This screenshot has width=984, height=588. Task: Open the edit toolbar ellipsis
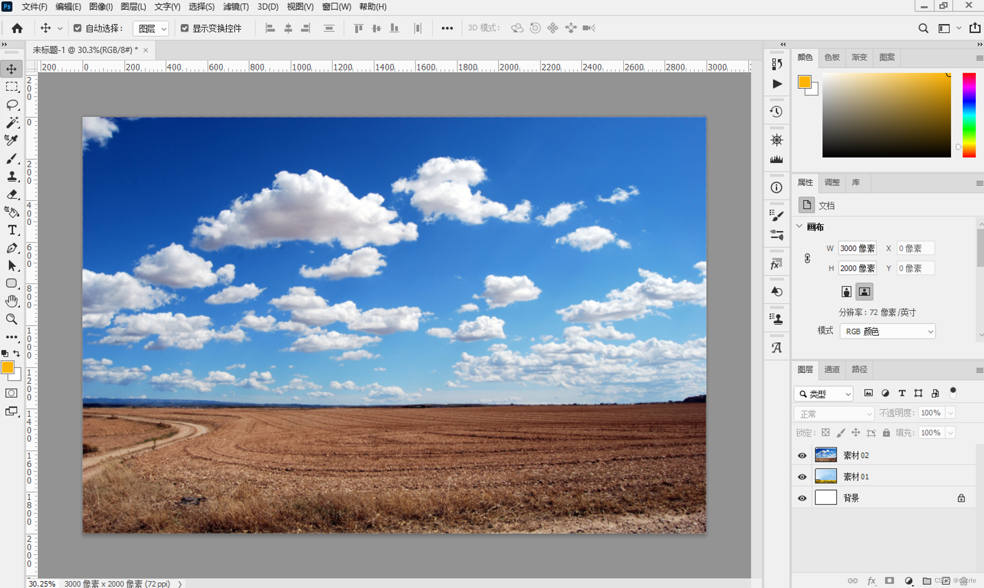point(12,337)
